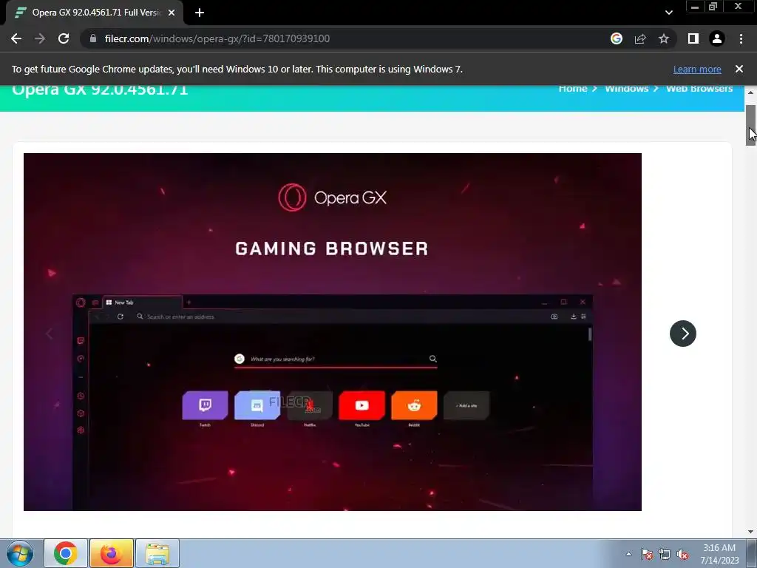
Task: Close the Opera GX tab
Action: coord(172,13)
